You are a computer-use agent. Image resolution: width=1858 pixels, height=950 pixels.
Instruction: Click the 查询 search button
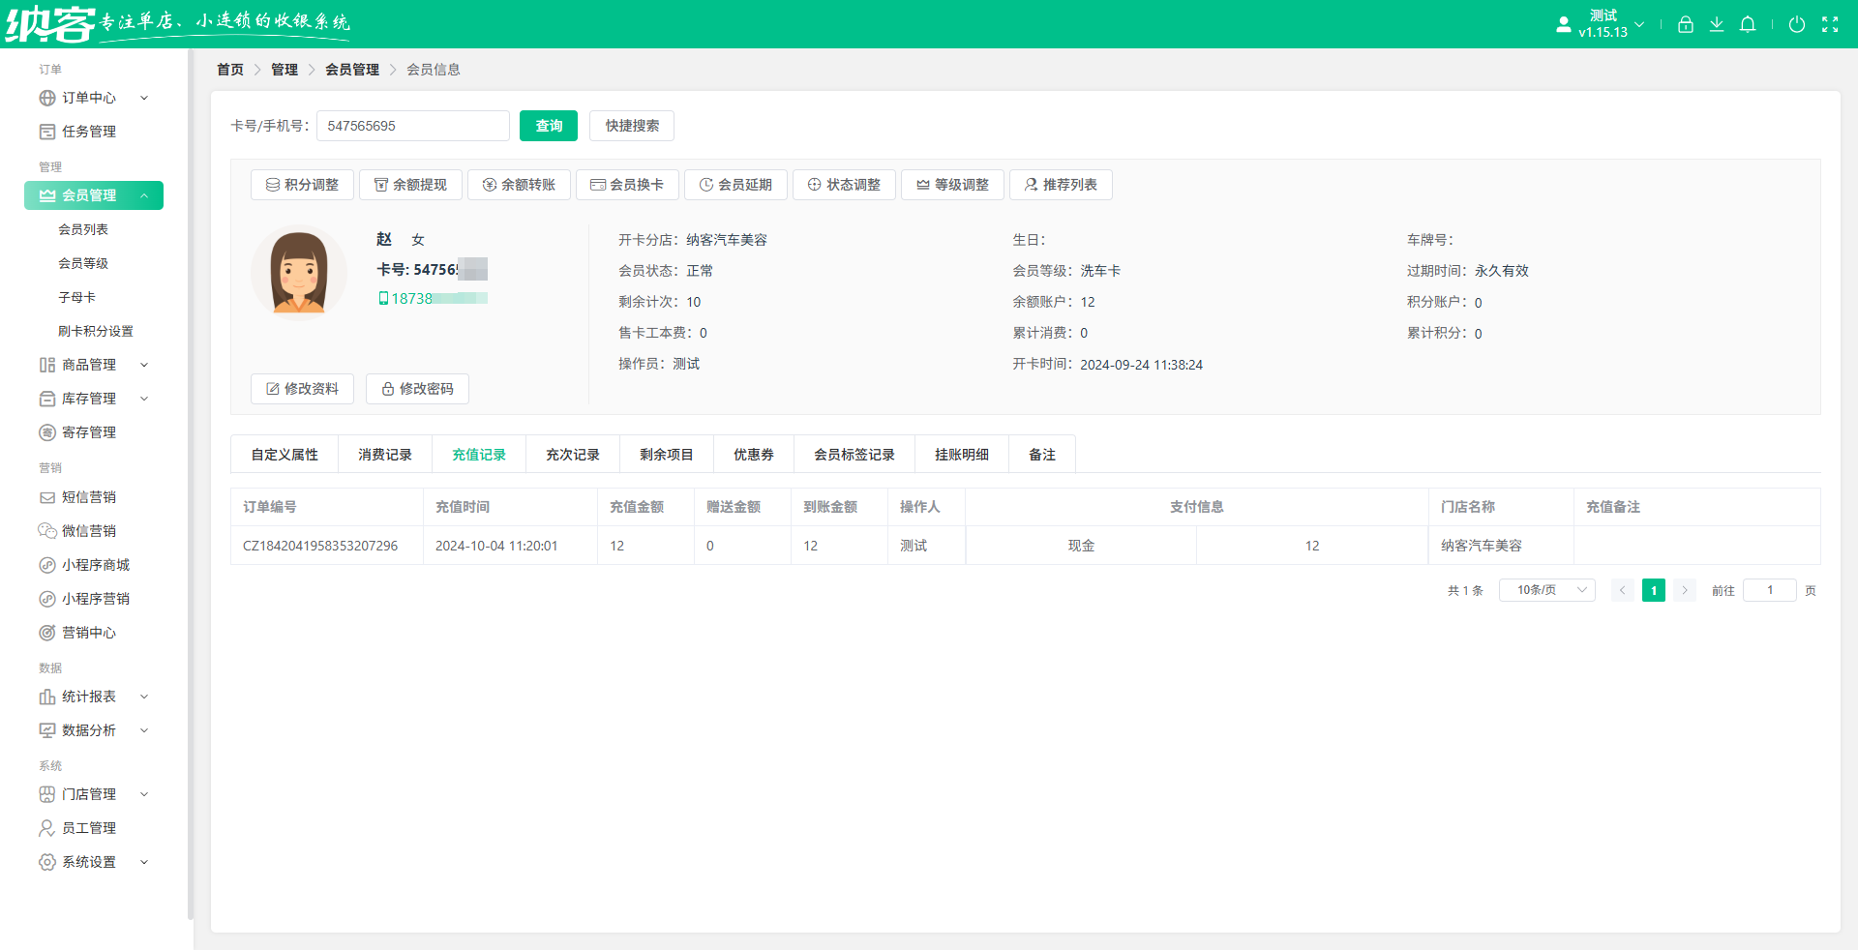tap(548, 126)
